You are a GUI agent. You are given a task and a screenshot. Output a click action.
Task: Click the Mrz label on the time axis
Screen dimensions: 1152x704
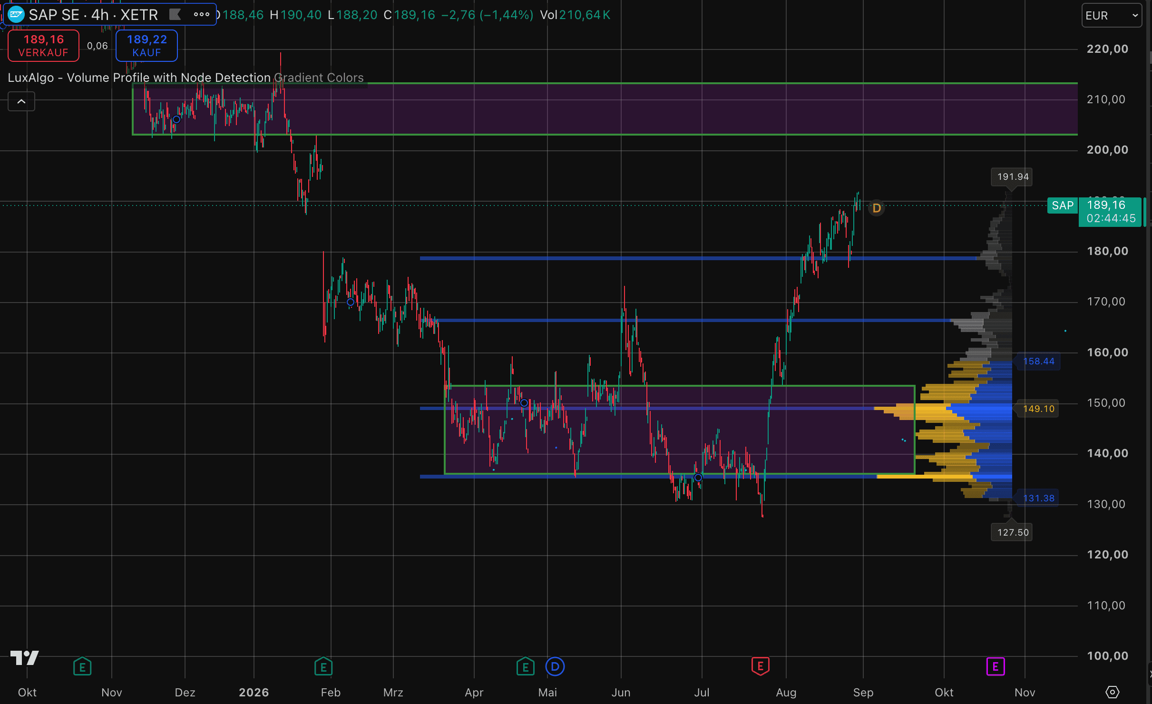[393, 693]
